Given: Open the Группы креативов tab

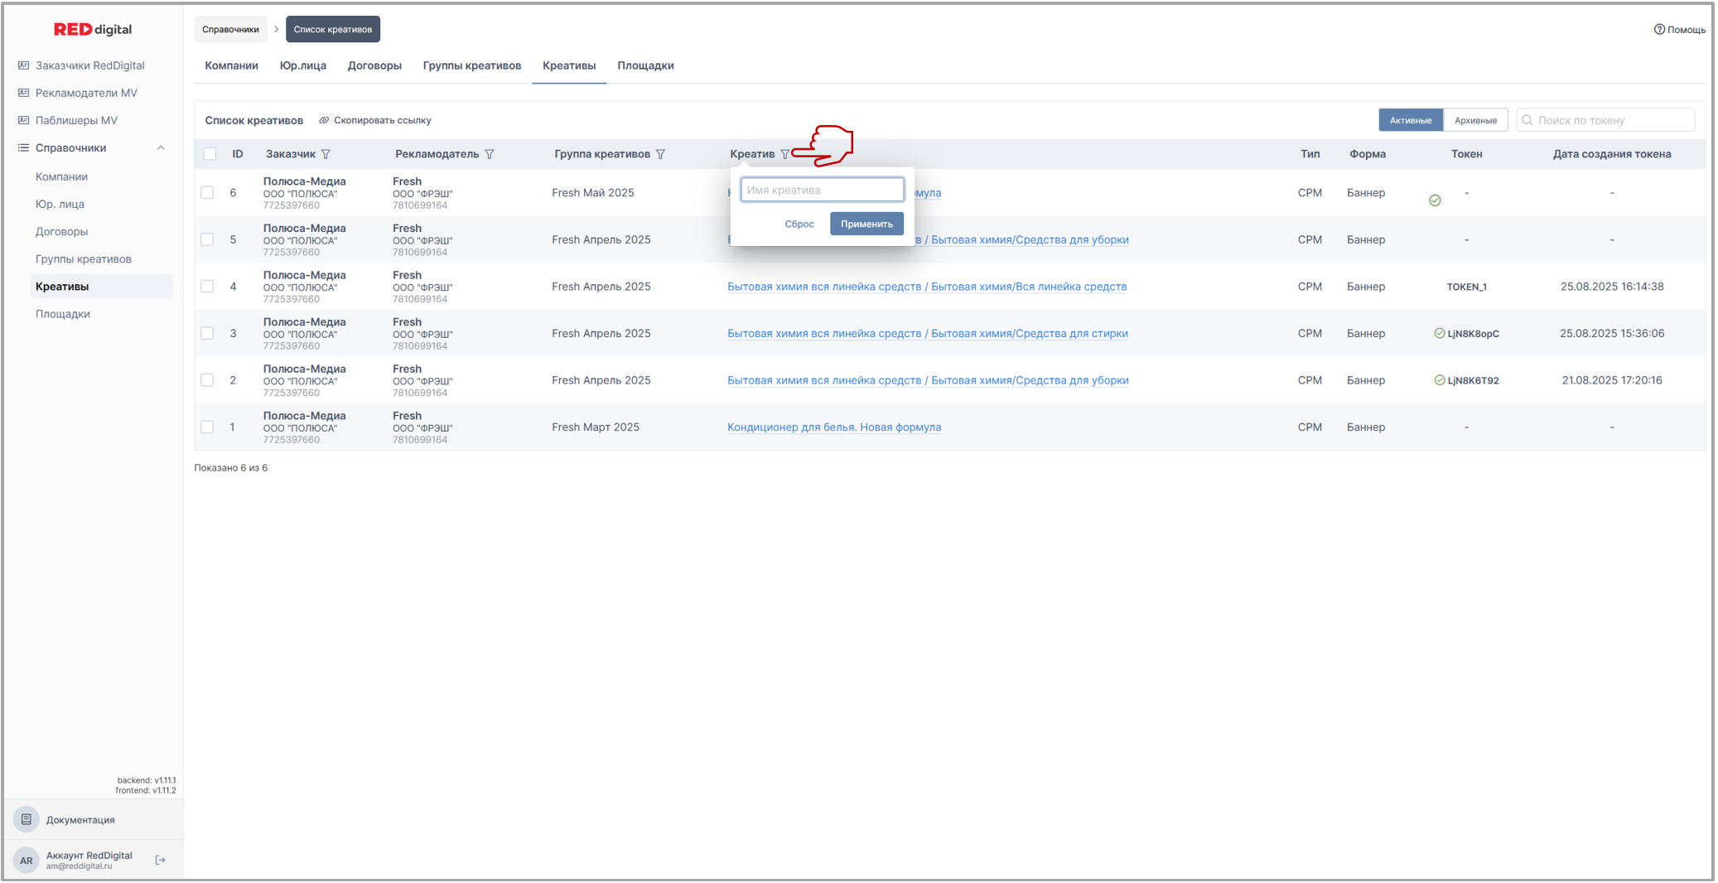Looking at the screenshot, I should point(471,65).
